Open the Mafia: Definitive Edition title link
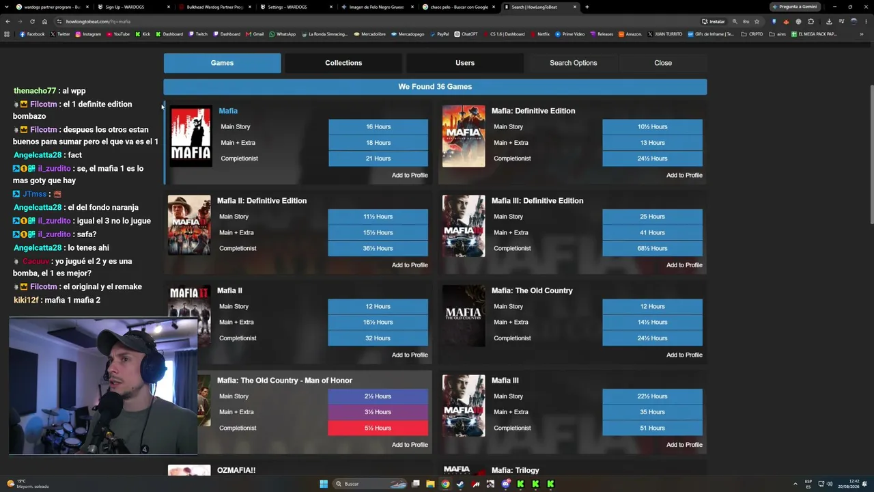This screenshot has height=492, width=874. tap(533, 111)
